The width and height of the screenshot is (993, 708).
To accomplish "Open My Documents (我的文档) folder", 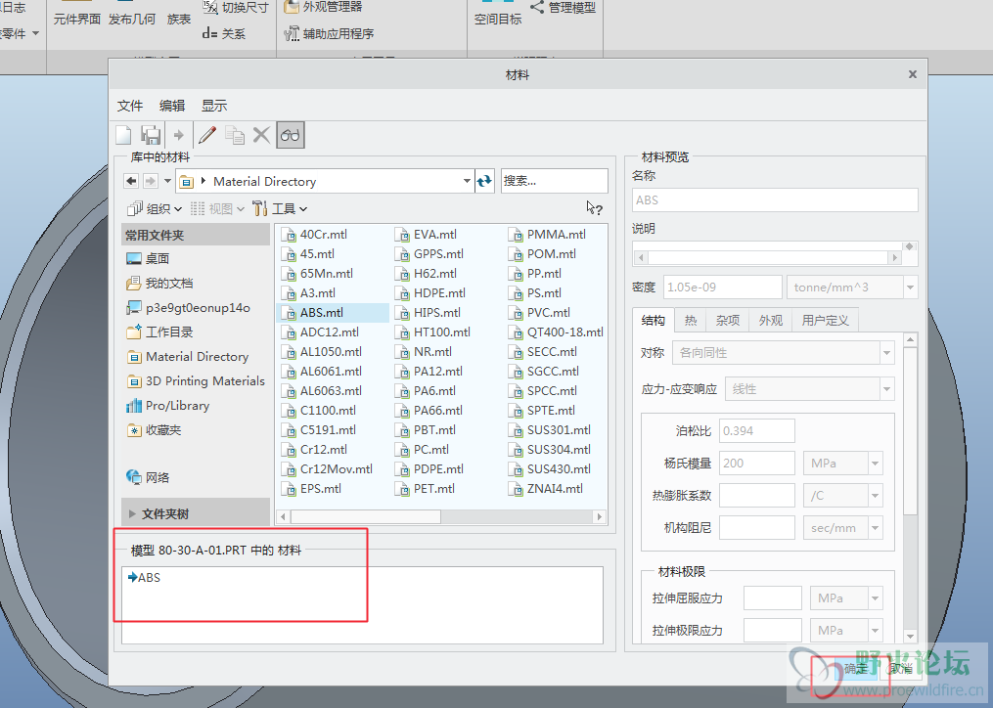I will click(159, 283).
